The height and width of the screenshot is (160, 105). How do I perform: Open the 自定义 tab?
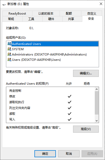92,14
